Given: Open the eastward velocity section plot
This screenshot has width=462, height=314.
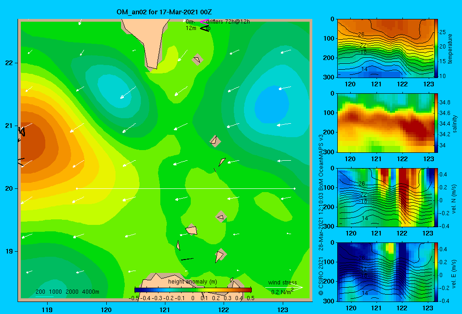Looking at the screenshot, I should (x=386, y=272).
